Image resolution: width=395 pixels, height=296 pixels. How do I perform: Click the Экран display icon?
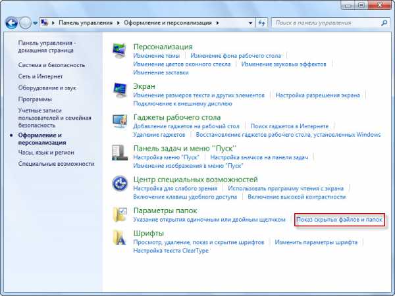(120, 90)
